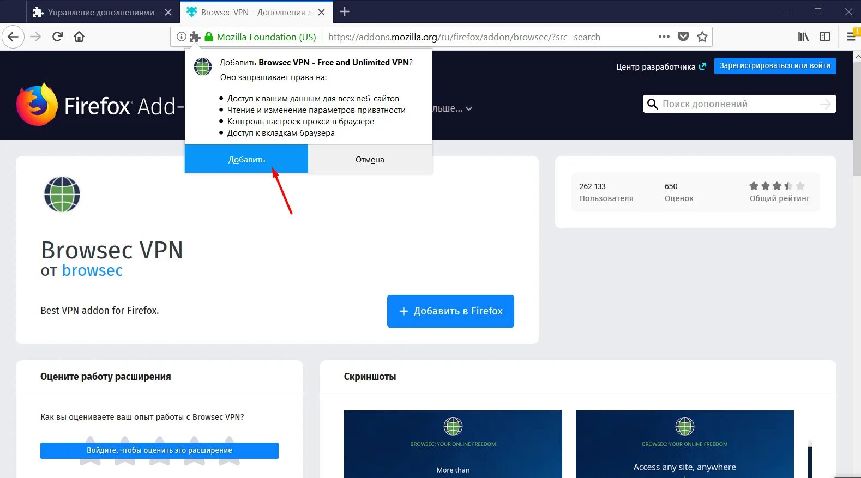
Task: Submit search with the arrow in search box
Action: click(x=826, y=104)
